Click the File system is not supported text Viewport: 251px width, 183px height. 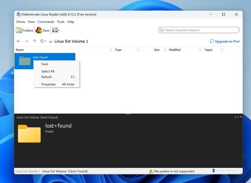click(x=174, y=171)
